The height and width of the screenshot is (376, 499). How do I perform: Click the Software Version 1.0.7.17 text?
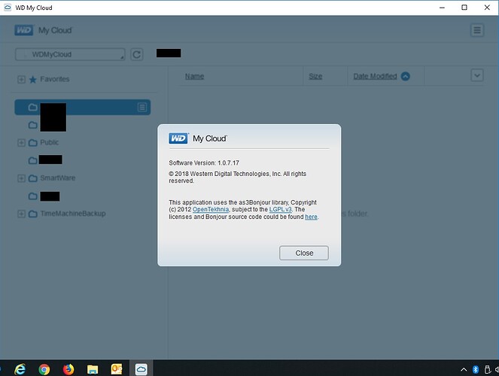(204, 163)
